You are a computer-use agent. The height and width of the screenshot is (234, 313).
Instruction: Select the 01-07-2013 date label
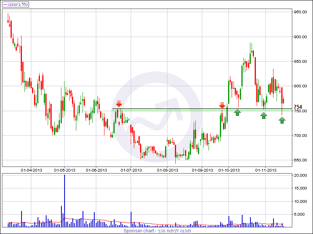click(x=131, y=170)
